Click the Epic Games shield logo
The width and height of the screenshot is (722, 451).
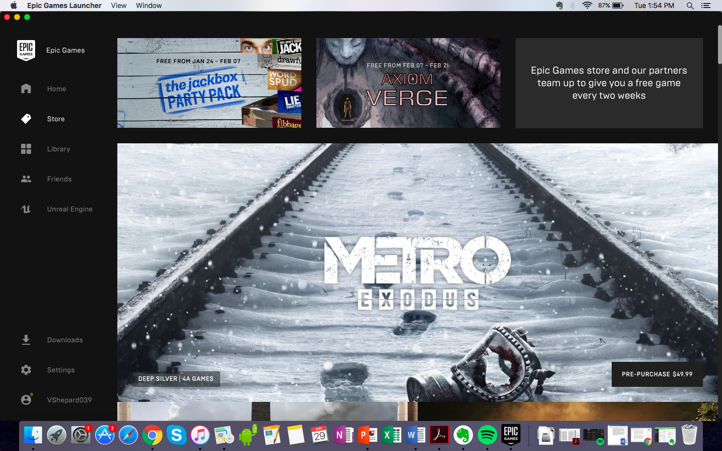[26, 50]
